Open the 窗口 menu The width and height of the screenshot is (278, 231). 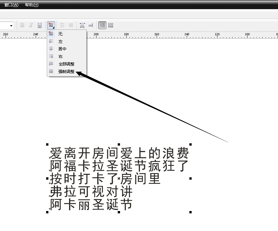pyautogui.click(x=11, y=5)
